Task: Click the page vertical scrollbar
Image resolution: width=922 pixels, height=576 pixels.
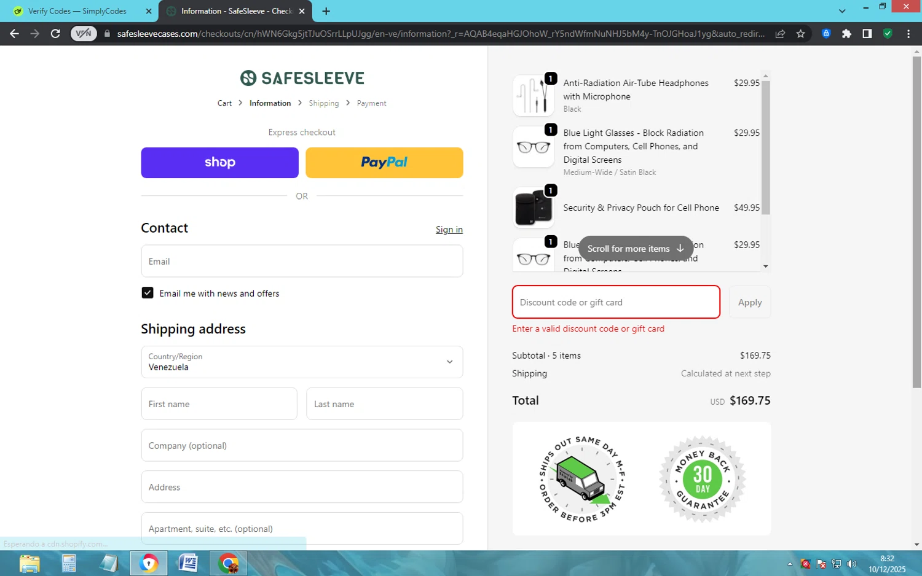Action: click(x=916, y=222)
